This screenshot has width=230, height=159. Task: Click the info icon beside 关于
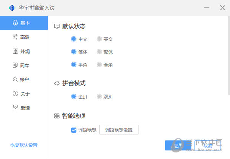click(x=15, y=94)
